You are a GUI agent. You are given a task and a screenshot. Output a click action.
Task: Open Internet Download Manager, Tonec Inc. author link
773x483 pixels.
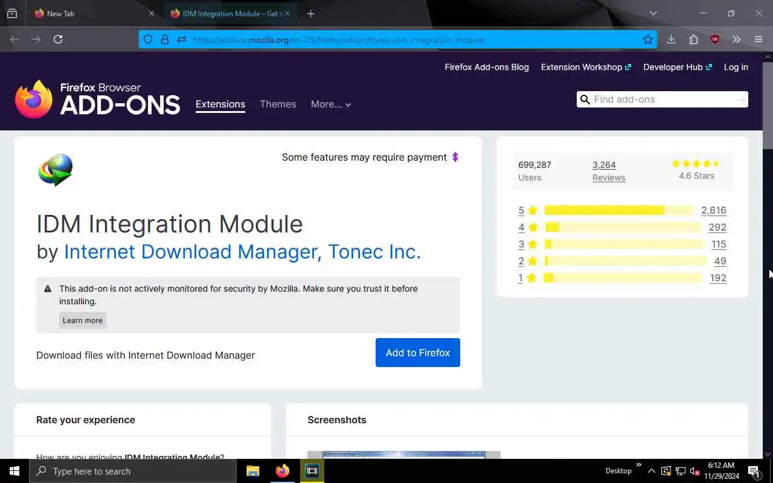(242, 251)
